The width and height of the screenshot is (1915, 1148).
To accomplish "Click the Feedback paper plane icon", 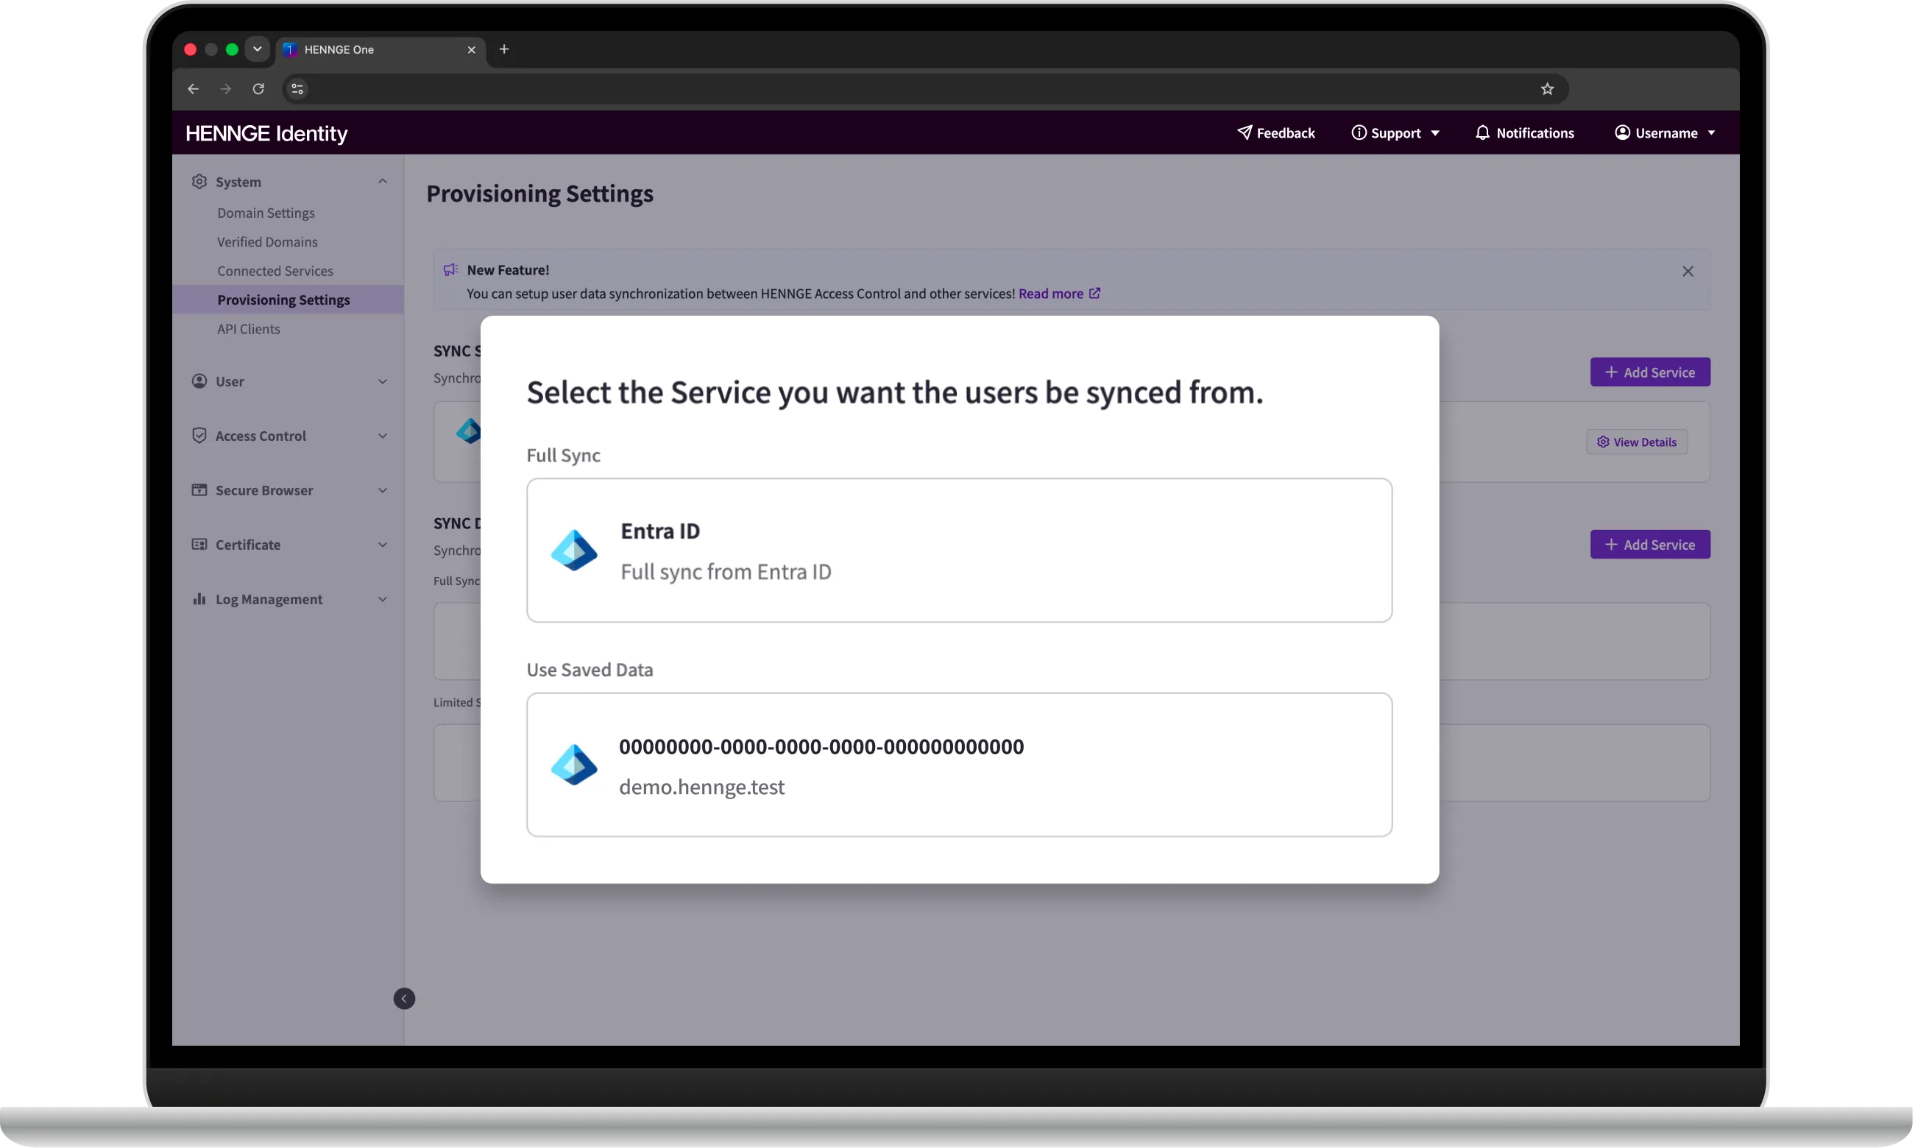I will (x=1245, y=132).
